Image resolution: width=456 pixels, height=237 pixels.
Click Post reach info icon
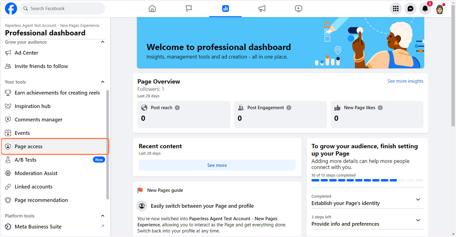point(177,108)
